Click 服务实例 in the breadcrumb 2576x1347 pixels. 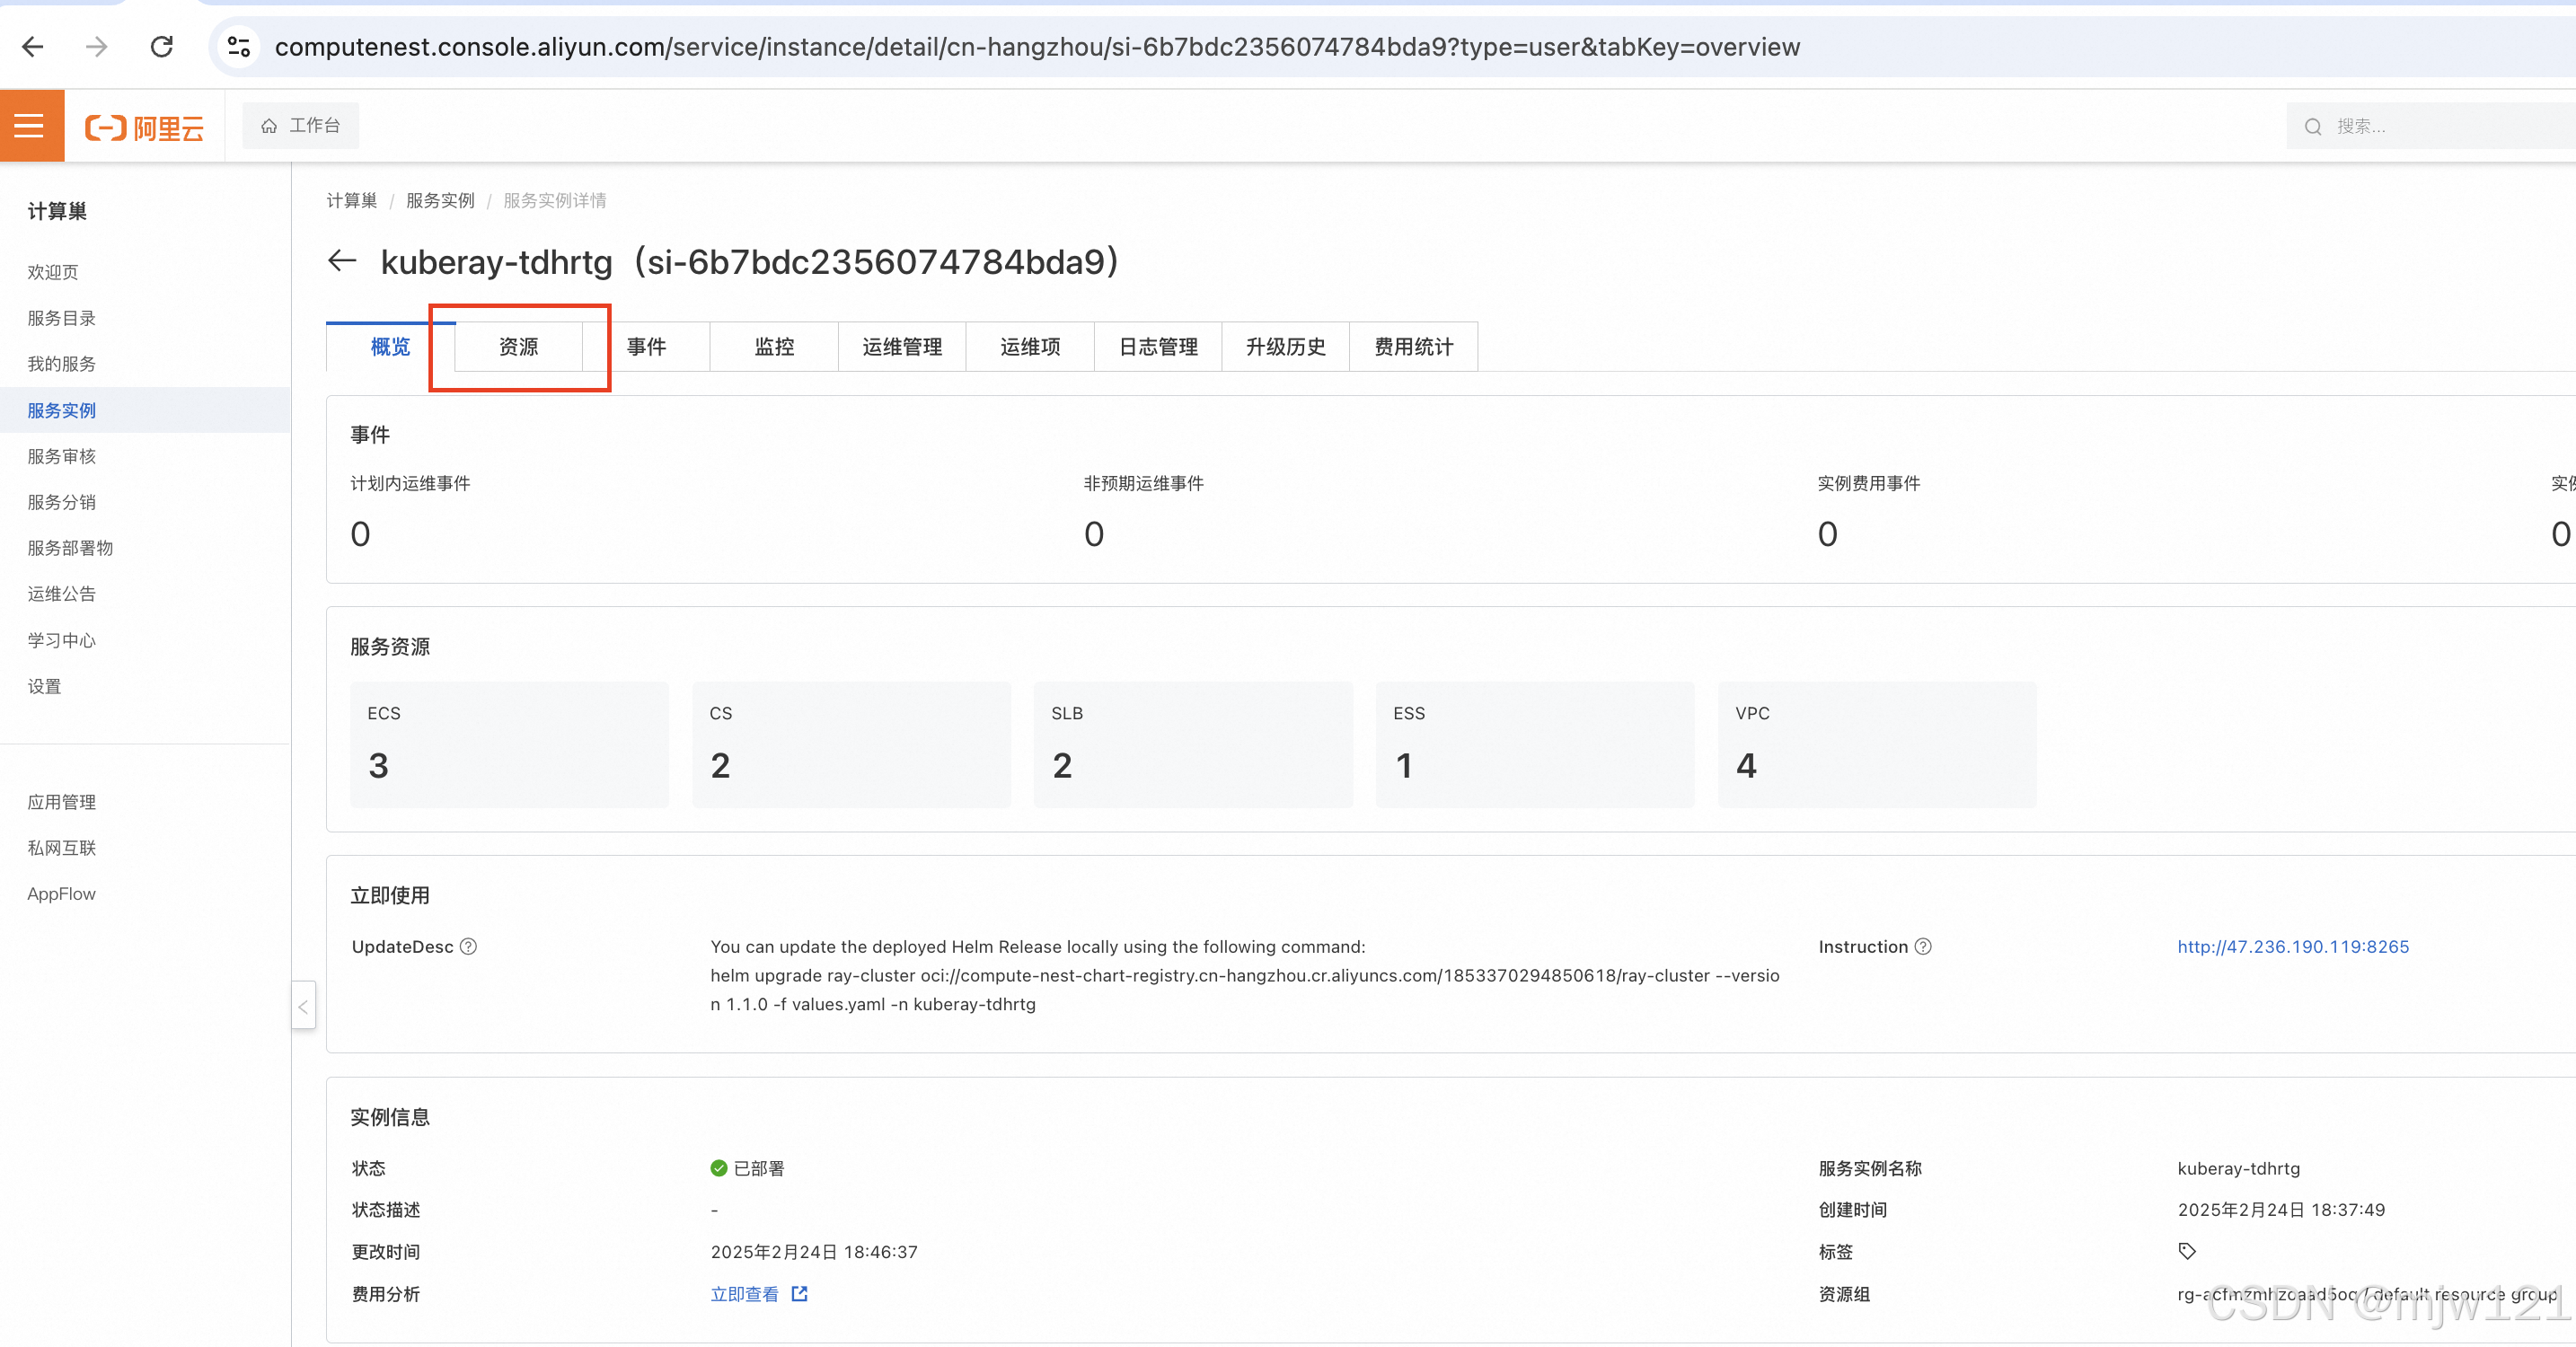coord(440,200)
